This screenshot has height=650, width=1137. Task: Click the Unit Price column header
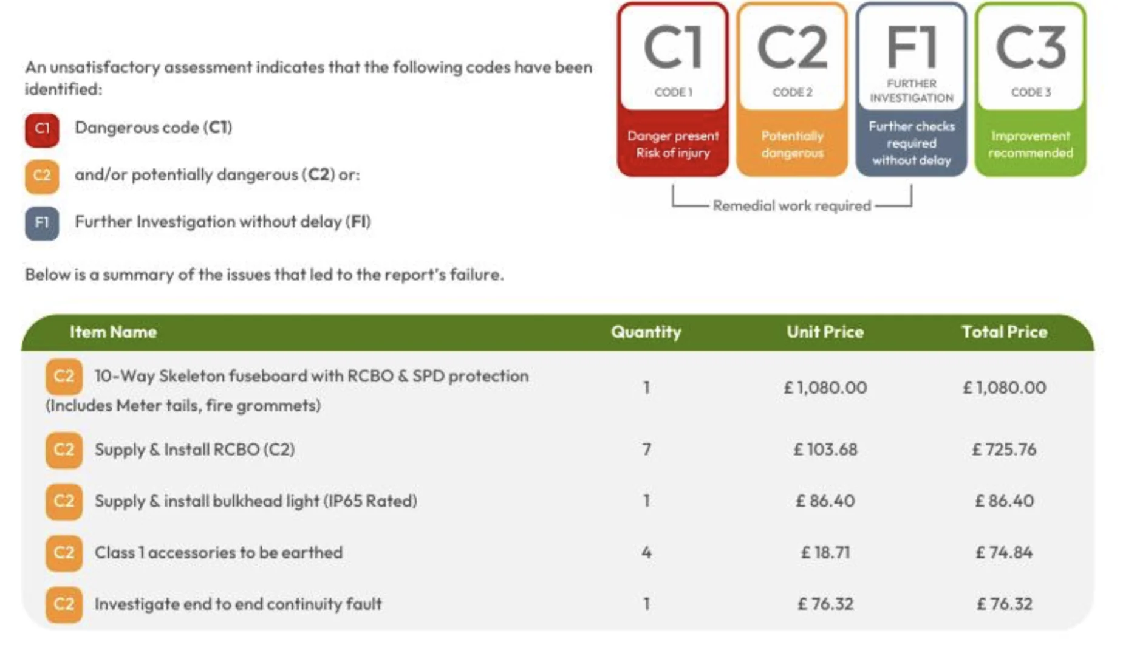point(825,332)
